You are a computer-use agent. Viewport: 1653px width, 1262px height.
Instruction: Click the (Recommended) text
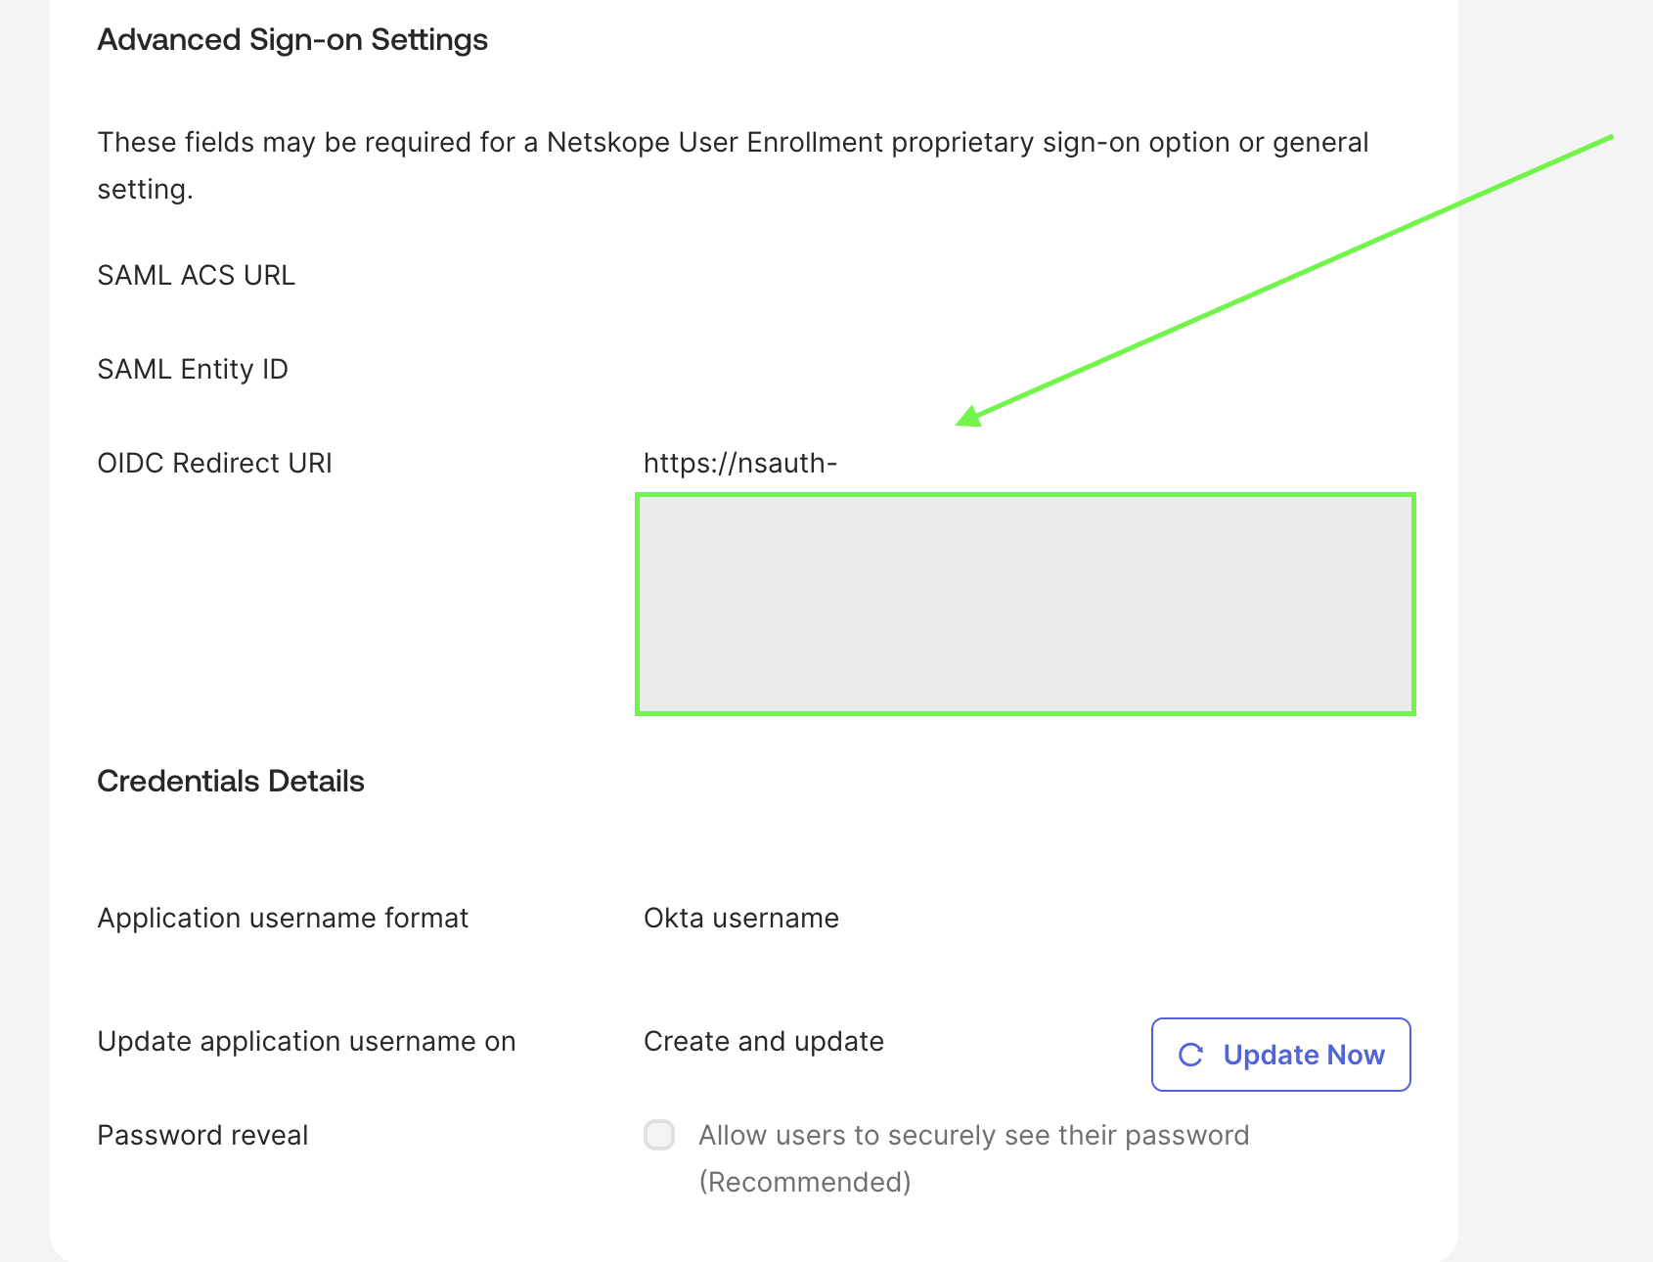[x=805, y=1182]
